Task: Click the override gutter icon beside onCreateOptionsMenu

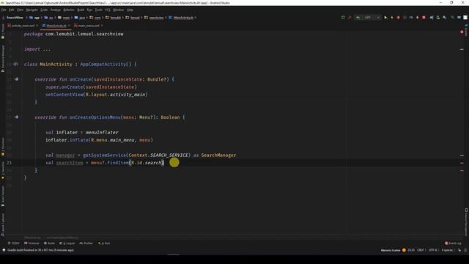Action: [x=16, y=117]
